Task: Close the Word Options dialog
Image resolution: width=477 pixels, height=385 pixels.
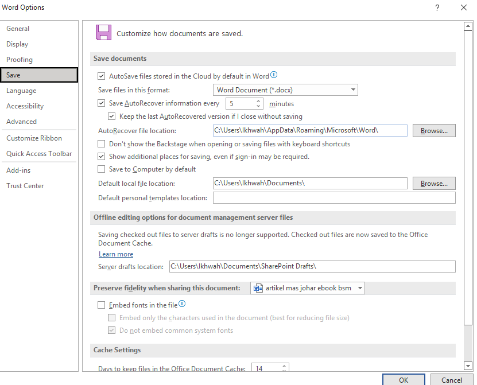Action: (x=464, y=7)
